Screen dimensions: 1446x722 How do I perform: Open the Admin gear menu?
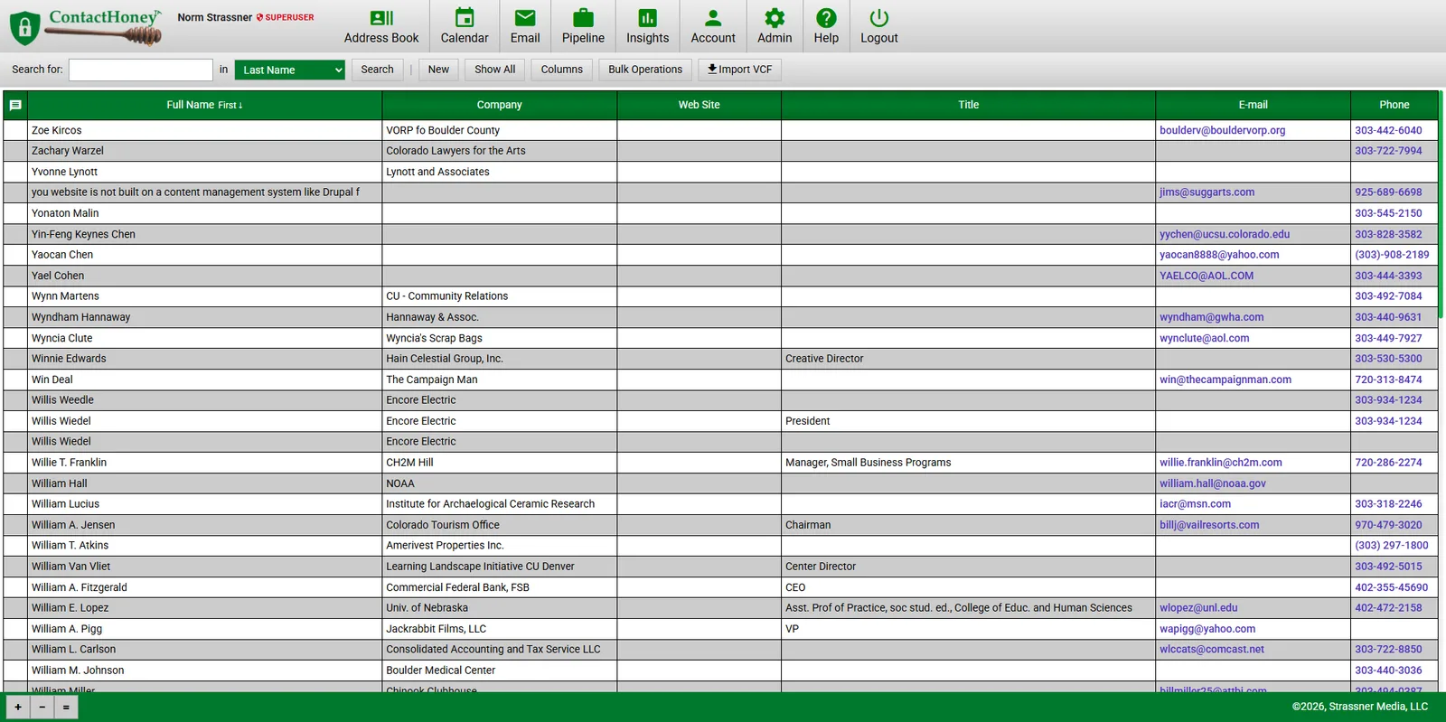click(x=775, y=26)
